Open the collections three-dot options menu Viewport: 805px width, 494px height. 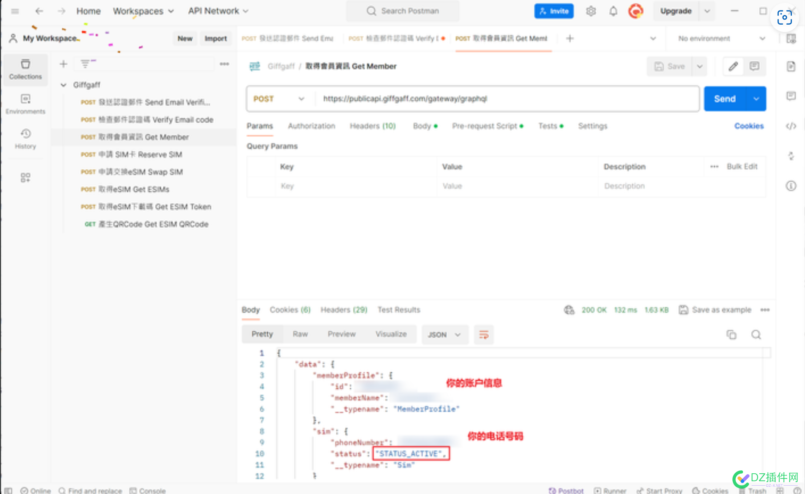[x=224, y=64]
